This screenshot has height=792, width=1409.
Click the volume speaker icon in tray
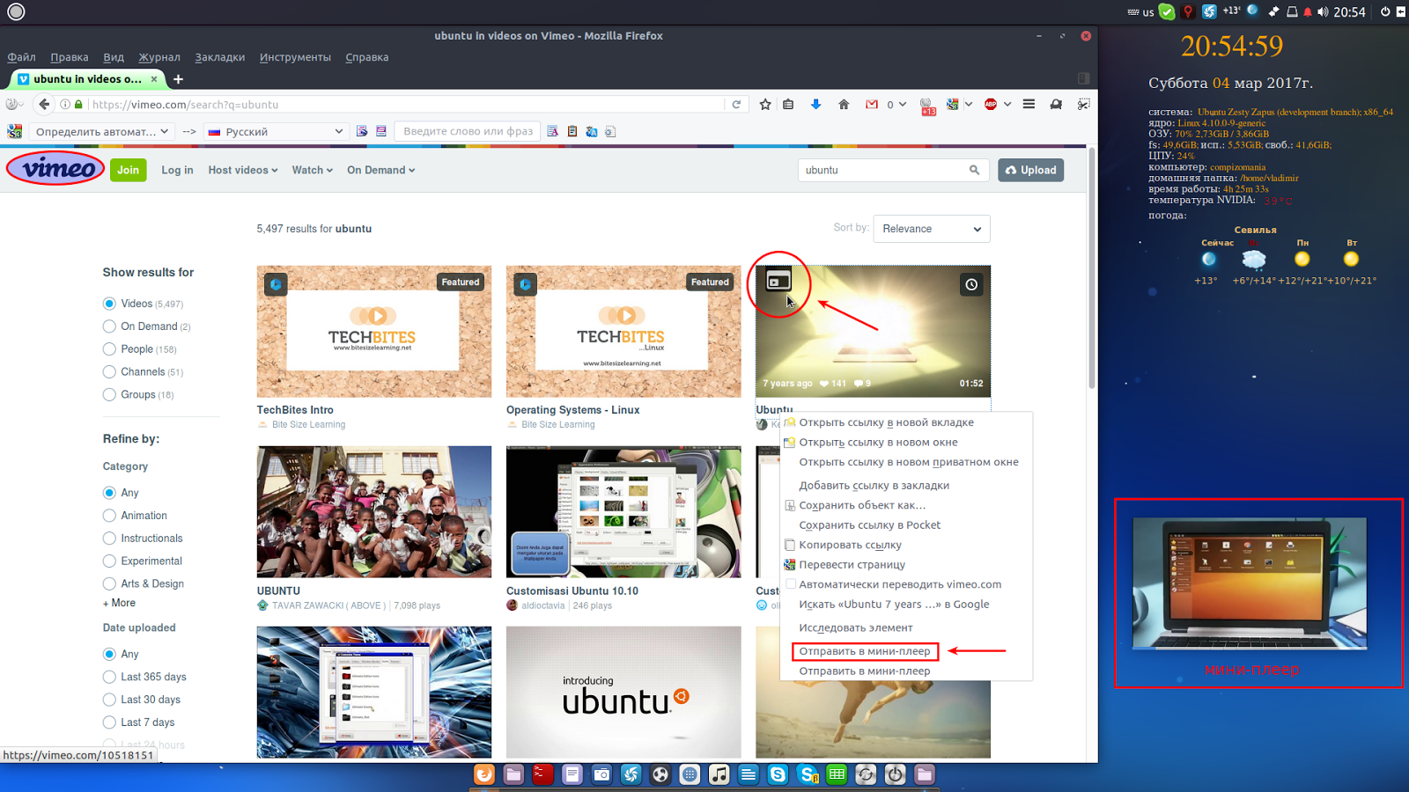pyautogui.click(x=1323, y=11)
